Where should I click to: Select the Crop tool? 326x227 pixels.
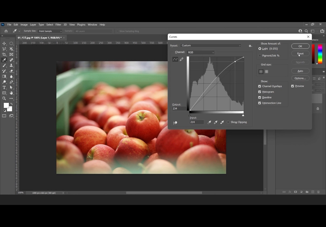4,55
